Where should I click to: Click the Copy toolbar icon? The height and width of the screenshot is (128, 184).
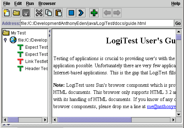[x=49, y=13]
